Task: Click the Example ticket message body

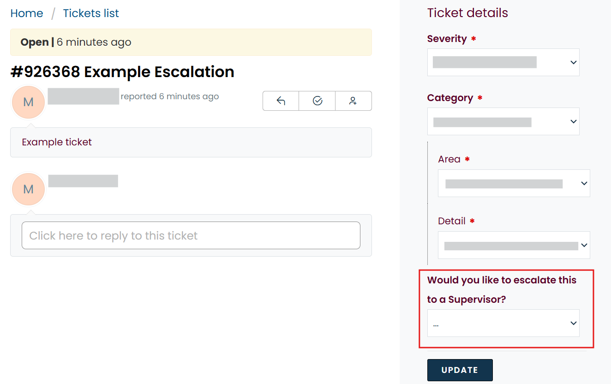Action: [x=57, y=142]
